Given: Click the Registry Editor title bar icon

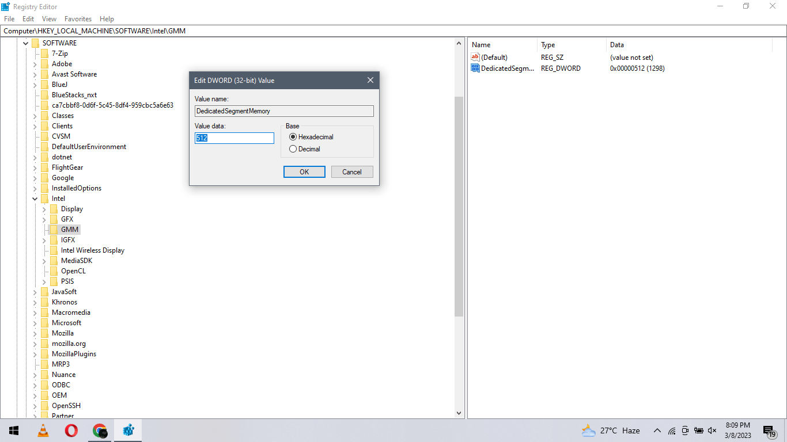Looking at the screenshot, I should coord(6,6).
